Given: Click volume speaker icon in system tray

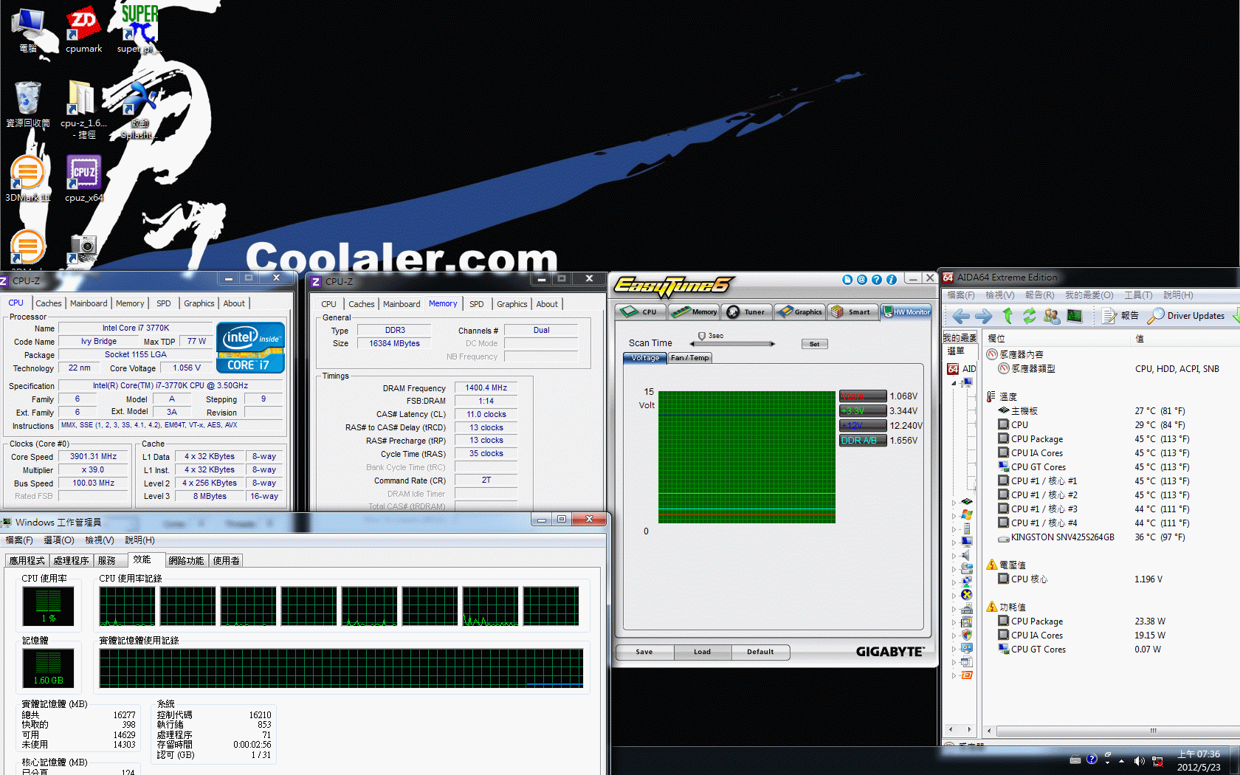Looking at the screenshot, I should pos(1139,761).
